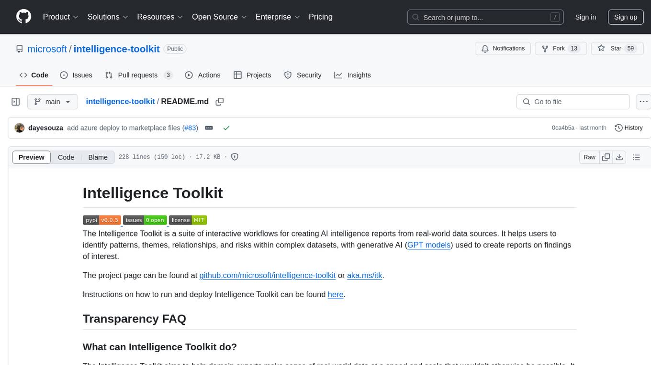651x365 pixels.
Task: Focus the Search or jump to field
Action: (x=486, y=17)
